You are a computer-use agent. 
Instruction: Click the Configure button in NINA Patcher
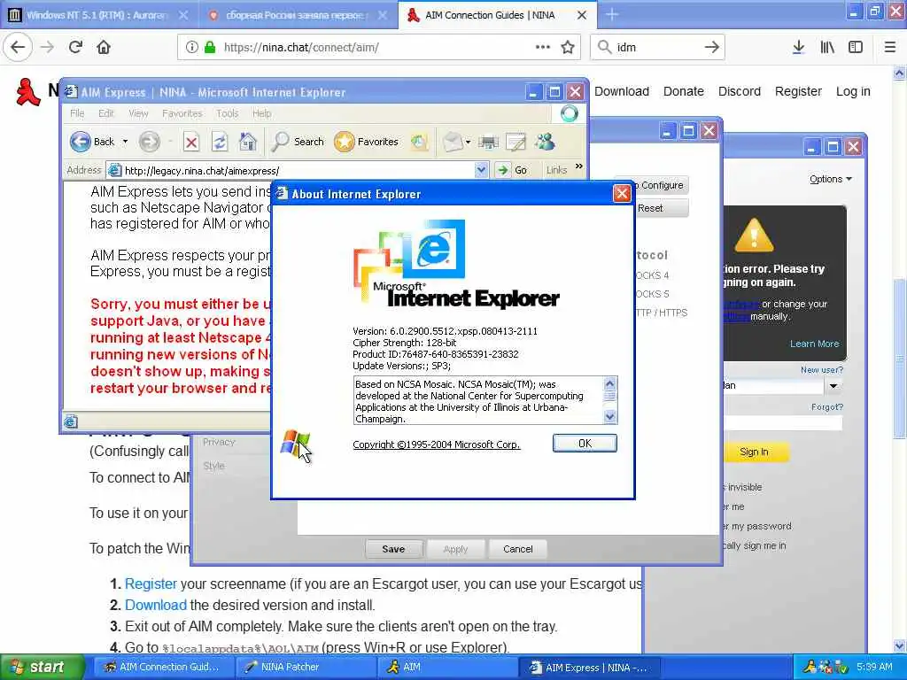(x=661, y=185)
